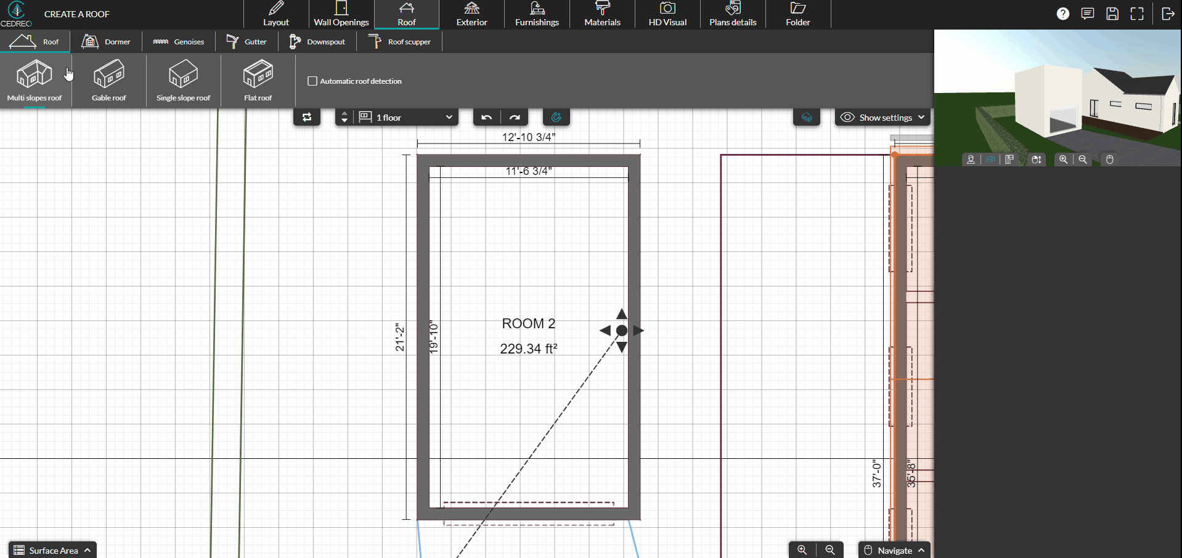Toggle the Show settings visibility control
1182x558 pixels.
coord(882,117)
